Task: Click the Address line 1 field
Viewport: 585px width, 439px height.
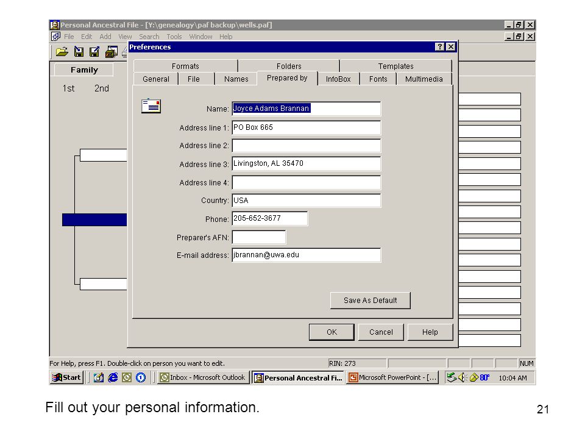Action: (x=307, y=127)
